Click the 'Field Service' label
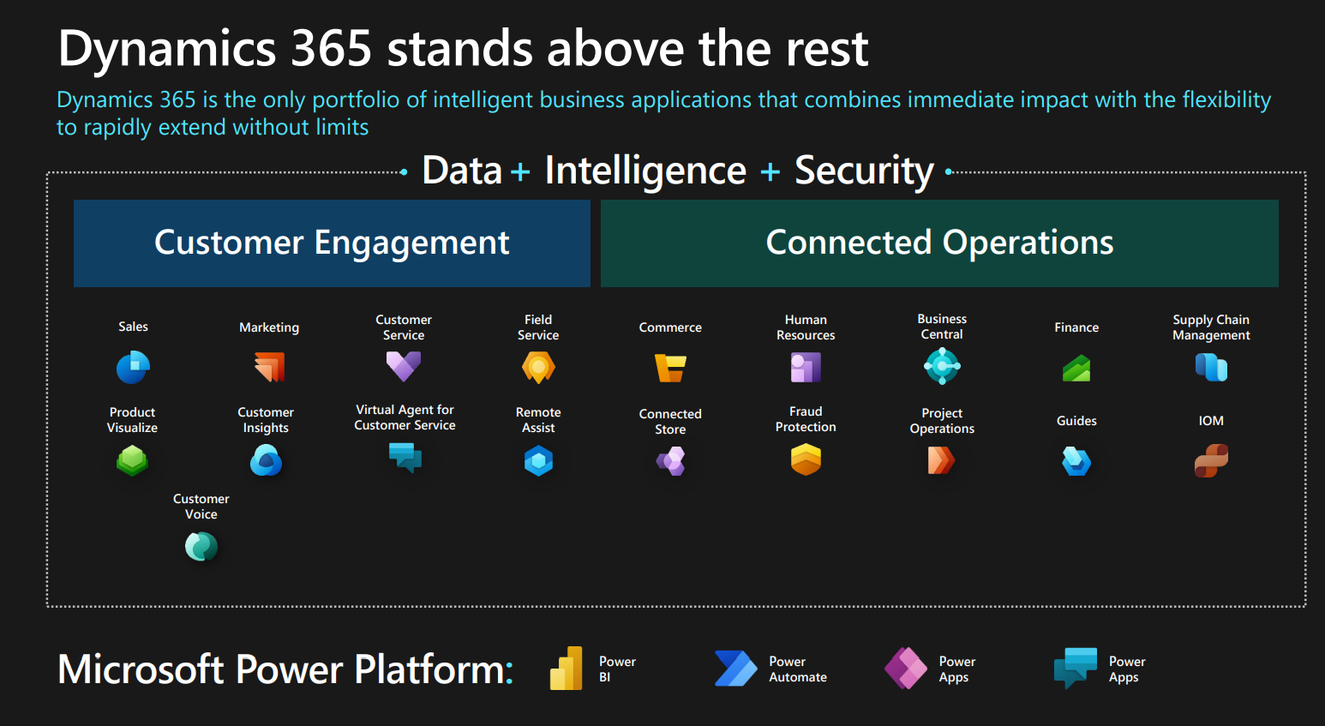 [538, 327]
